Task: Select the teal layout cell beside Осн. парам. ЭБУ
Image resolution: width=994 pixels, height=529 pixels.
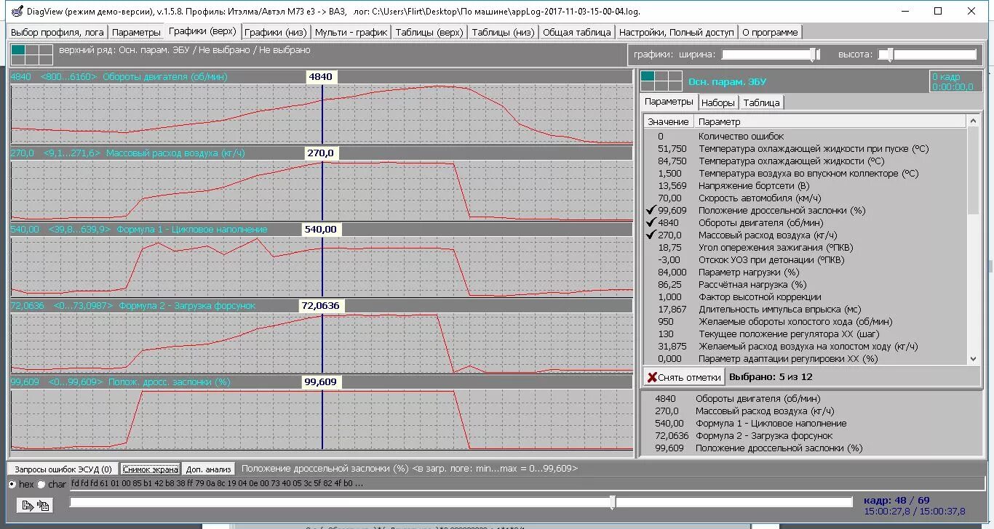Action: coord(648,76)
